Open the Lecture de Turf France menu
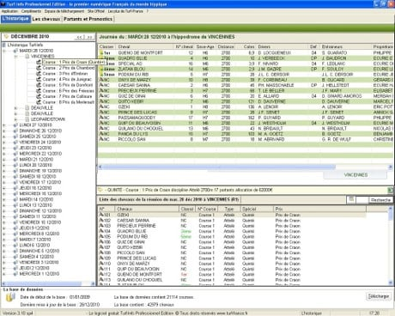This screenshot has width=395, height=316. click(x=125, y=11)
